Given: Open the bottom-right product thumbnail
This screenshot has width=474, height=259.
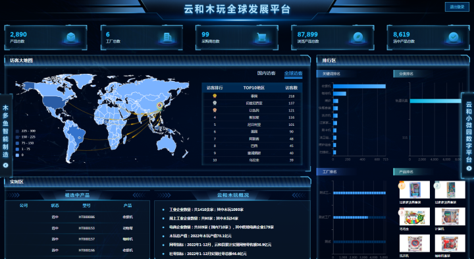Looking at the screenshot, I should (x=450, y=243).
